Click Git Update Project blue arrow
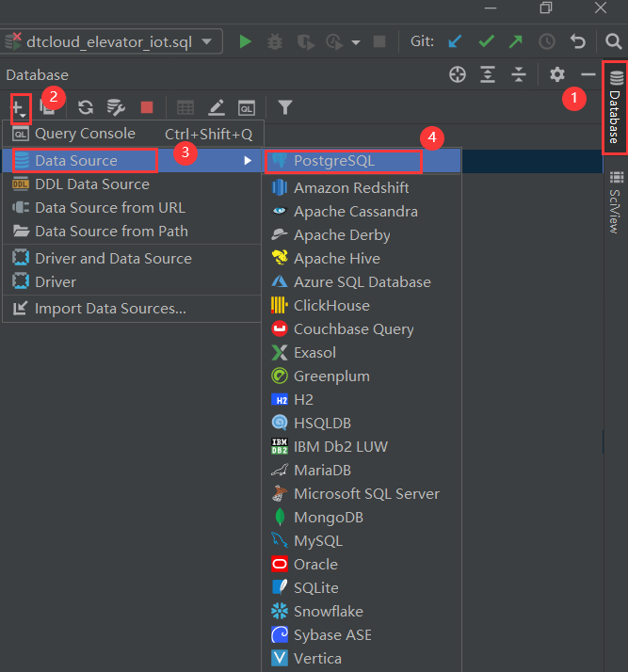The height and width of the screenshot is (672, 628). pos(455,41)
